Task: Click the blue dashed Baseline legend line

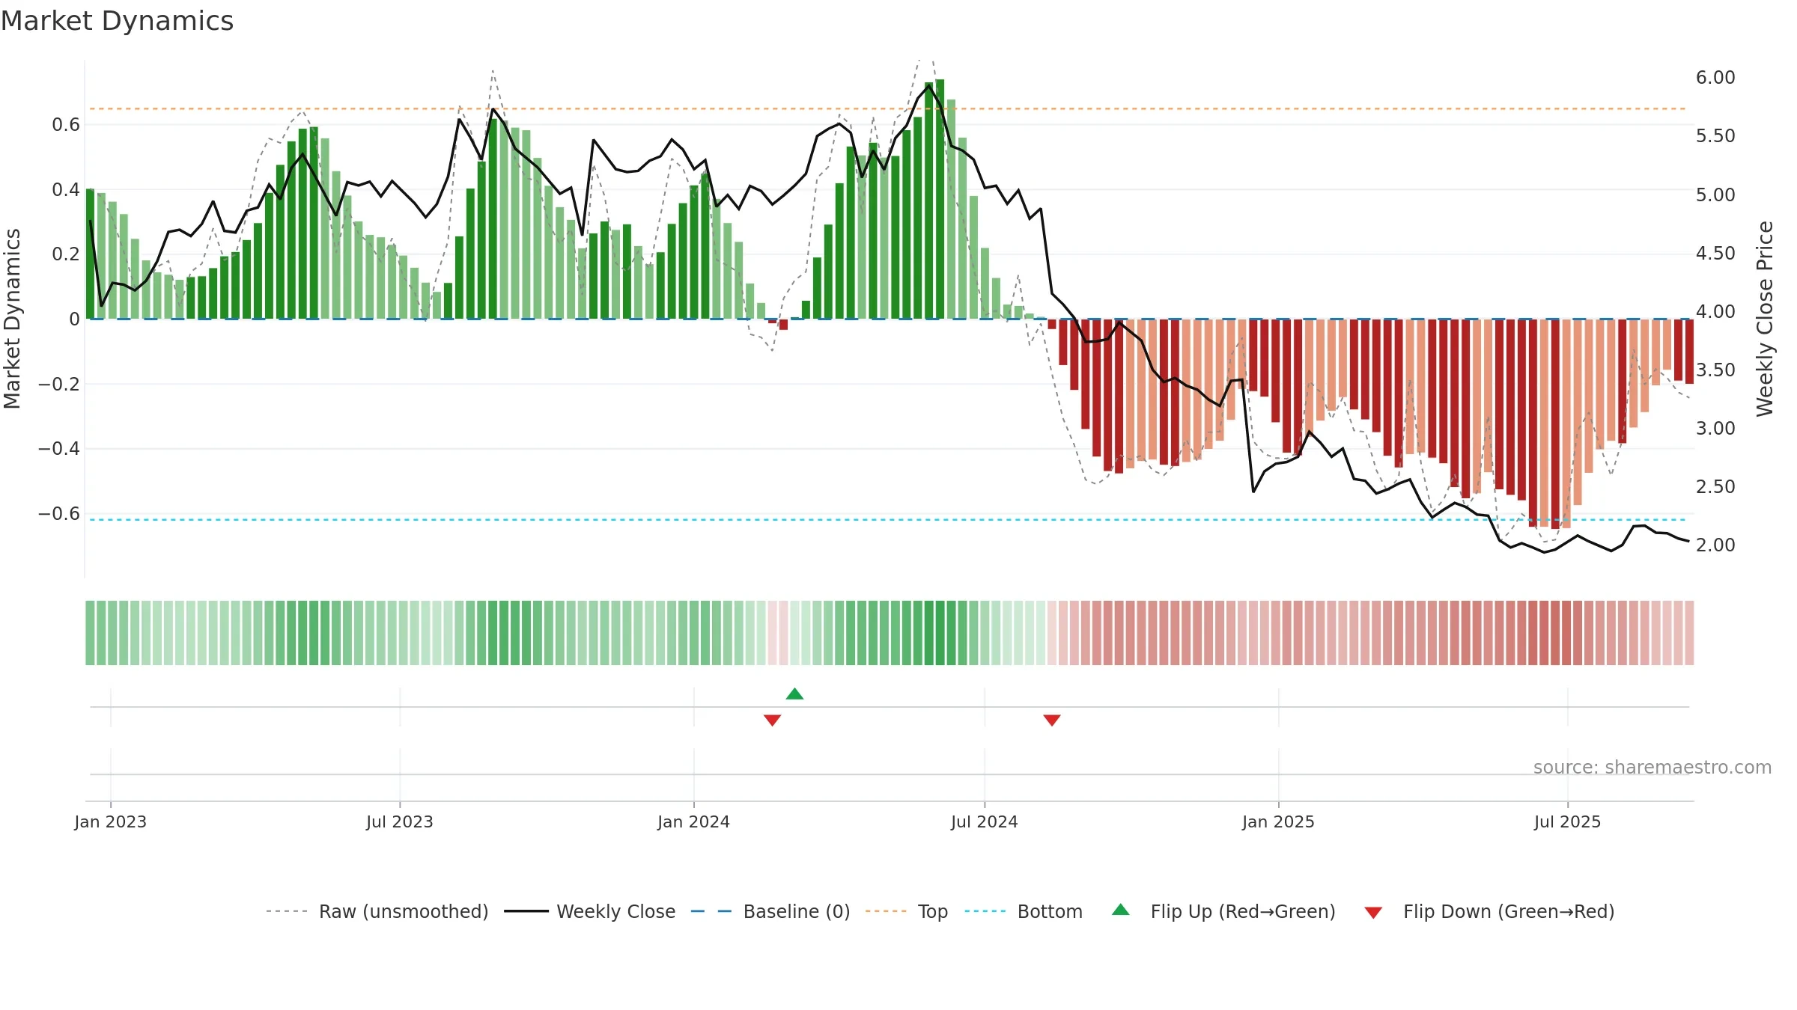Action: coord(711,911)
